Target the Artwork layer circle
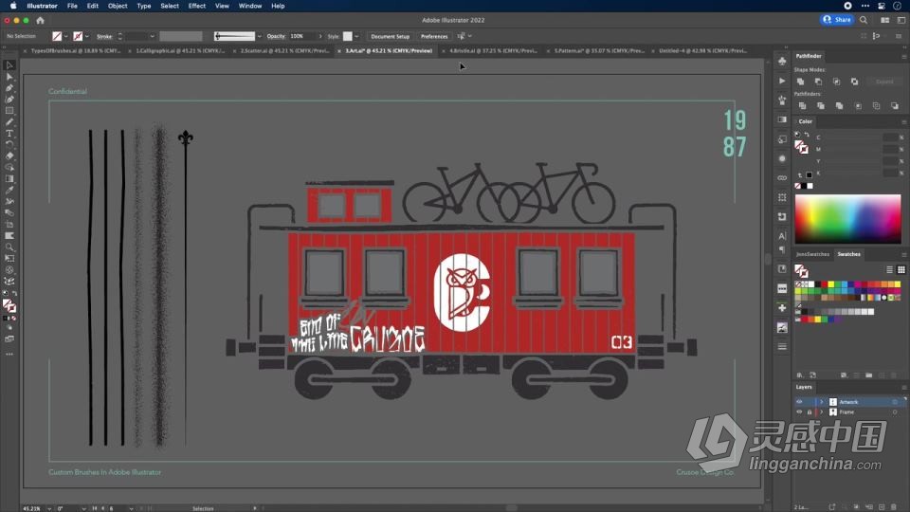The width and height of the screenshot is (910, 512). click(895, 402)
